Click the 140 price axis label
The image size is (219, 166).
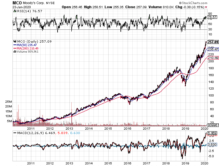point(211,82)
